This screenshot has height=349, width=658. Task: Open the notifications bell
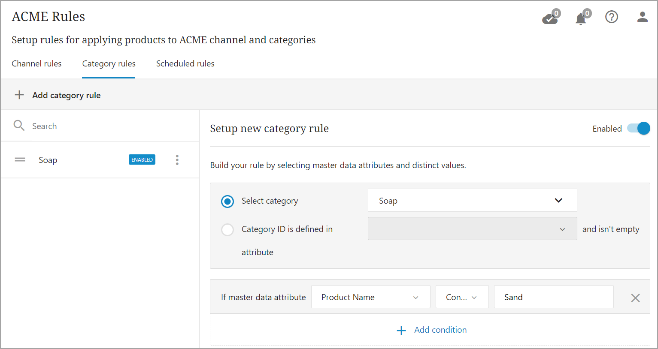pyautogui.click(x=581, y=18)
